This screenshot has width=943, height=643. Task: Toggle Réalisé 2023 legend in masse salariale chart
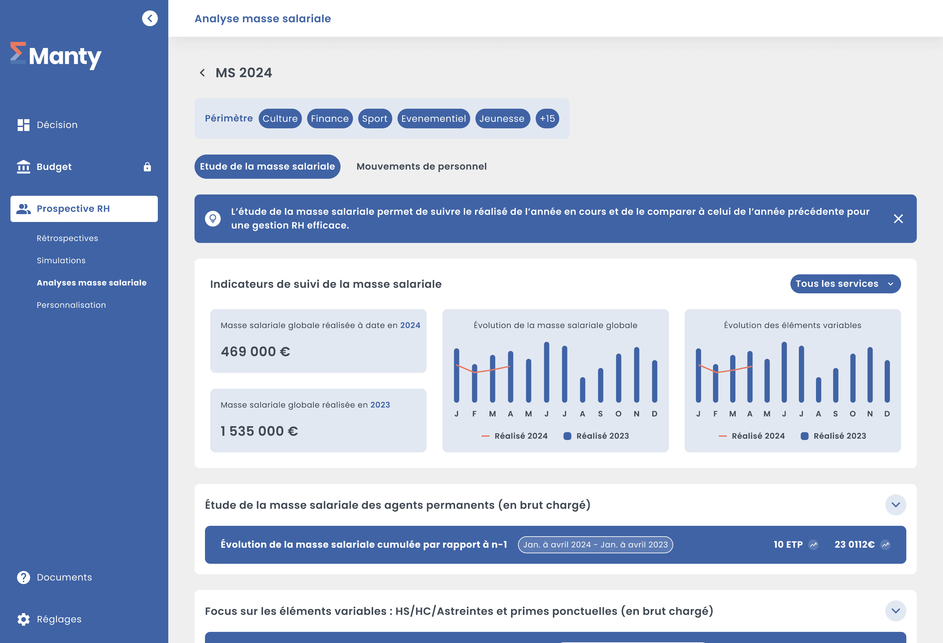pyautogui.click(x=596, y=436)
